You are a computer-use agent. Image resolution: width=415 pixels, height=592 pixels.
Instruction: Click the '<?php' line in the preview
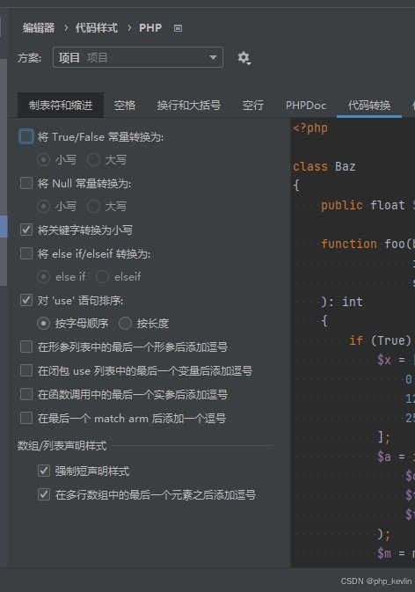click(310, 128)
